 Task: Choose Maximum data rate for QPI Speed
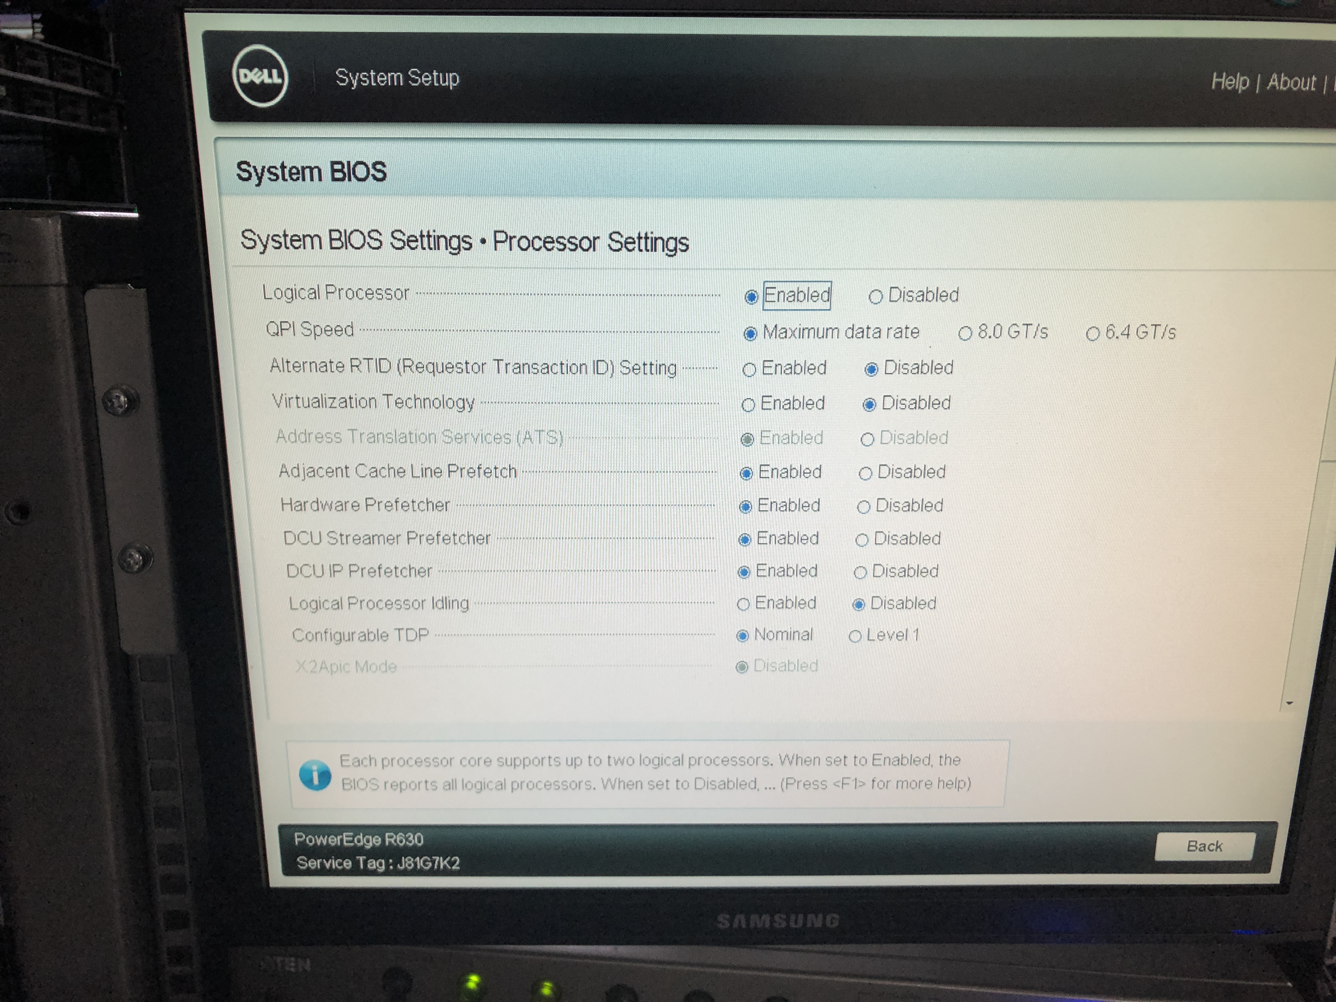pos(750,333)
